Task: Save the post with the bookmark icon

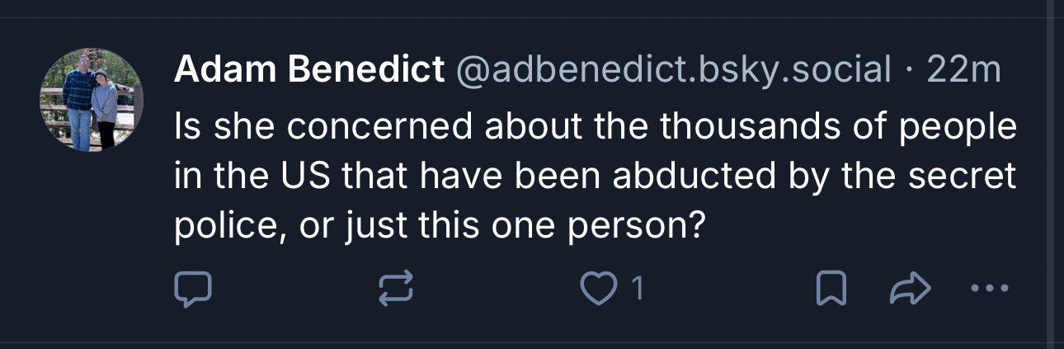Action: click(830, 289)
